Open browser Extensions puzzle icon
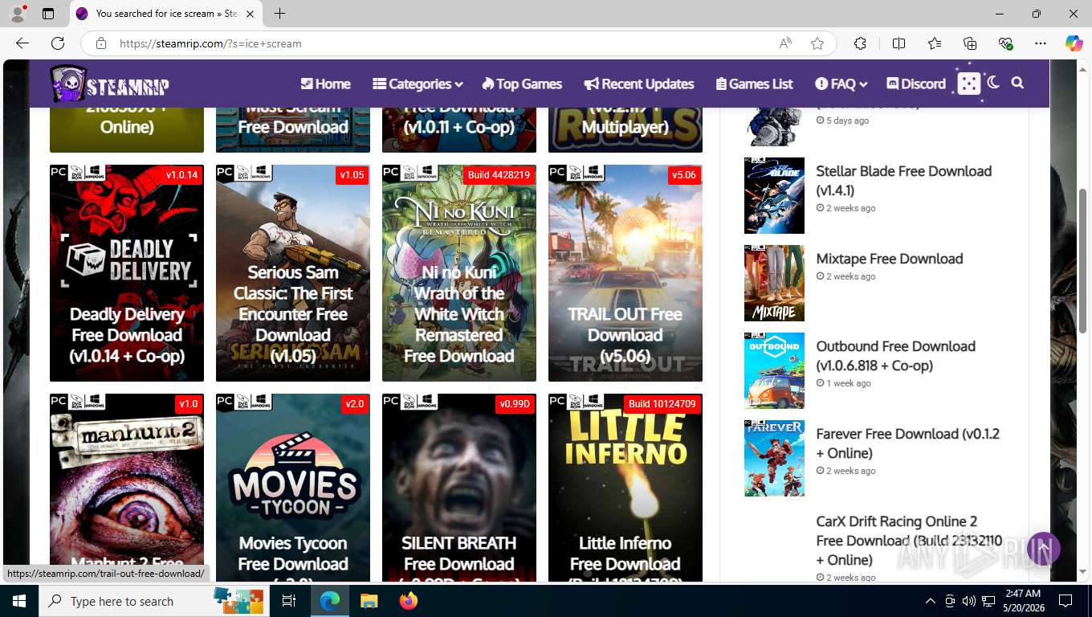 point(860,43)
